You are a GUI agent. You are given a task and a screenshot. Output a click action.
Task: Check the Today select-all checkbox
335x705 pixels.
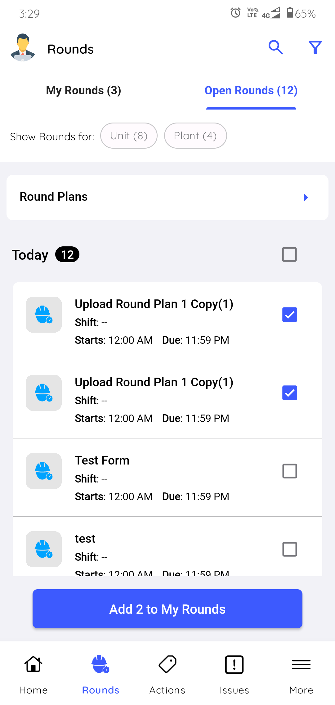pyautogui.click(x=289, y=254)
